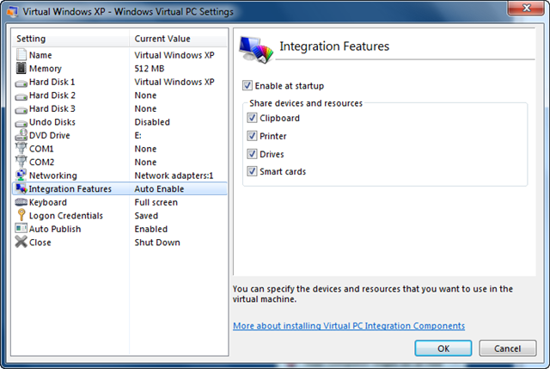Click the OK button
The width and height of the screenshot is (550, 369).
443,348
